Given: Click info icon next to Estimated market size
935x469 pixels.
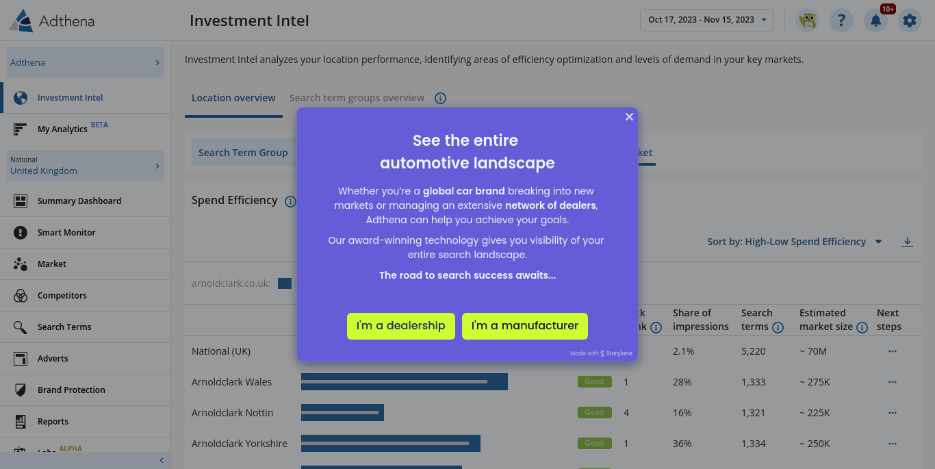Looking at the screenshot, I should coord(862,327).
